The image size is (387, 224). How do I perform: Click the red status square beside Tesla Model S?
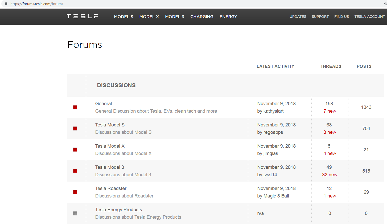point(75,129)
